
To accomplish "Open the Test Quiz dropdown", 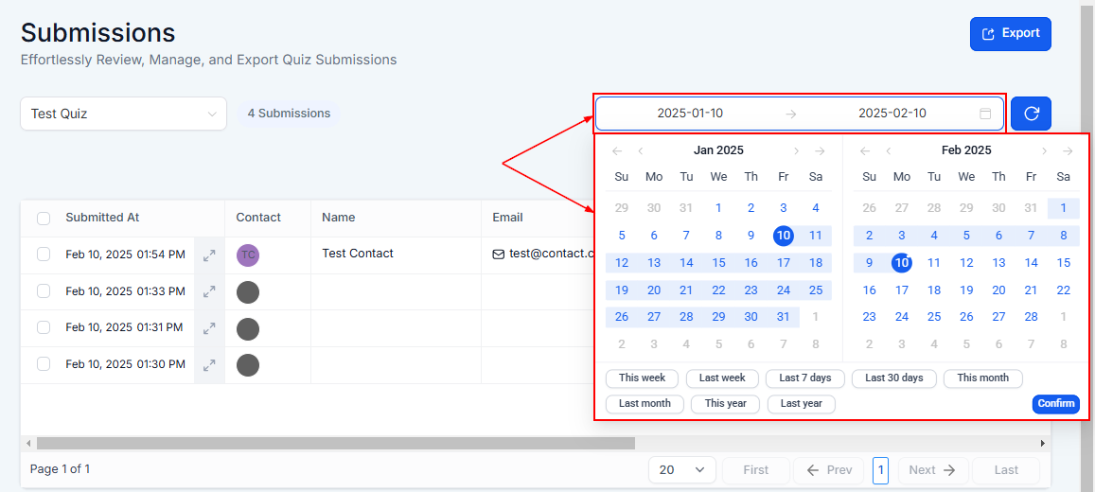I will [124, 114].
